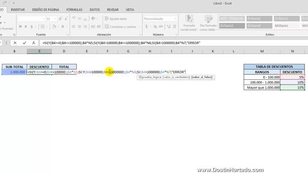Image resolution: width=308 pixels, height=173 pixels.
Task: Click the 15% discount cell
Action: [x=293, y=87]
